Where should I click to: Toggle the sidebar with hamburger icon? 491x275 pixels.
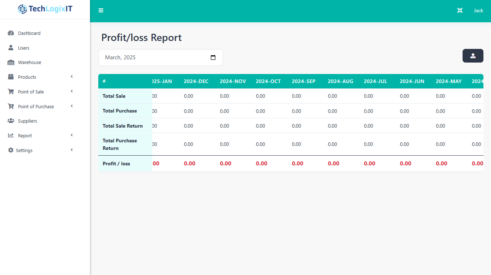pos(101,10)
